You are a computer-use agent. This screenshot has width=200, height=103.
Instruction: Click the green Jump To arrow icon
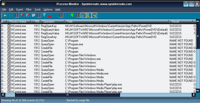click(x=72, y=16)
